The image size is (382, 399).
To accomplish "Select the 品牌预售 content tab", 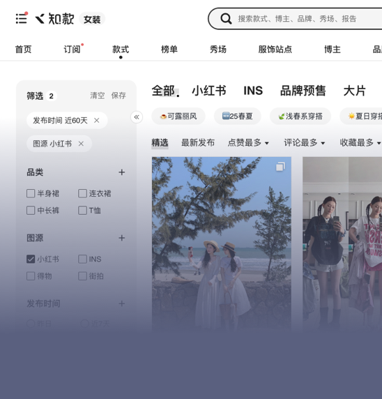I will pyautogui.click(x=303, y=91).
